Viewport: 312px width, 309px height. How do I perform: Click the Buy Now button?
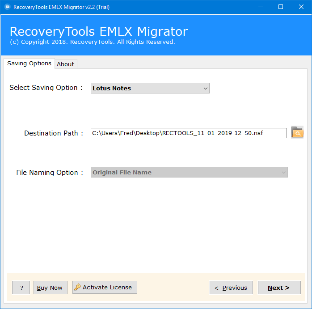tap(51, 288)
